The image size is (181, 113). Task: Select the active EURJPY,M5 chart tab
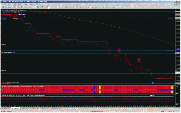(x=16, y=108)
